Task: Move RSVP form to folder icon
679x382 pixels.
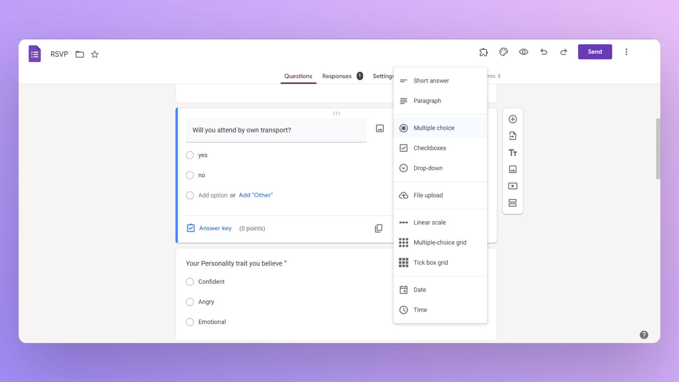Action: [x=80, y=54]
